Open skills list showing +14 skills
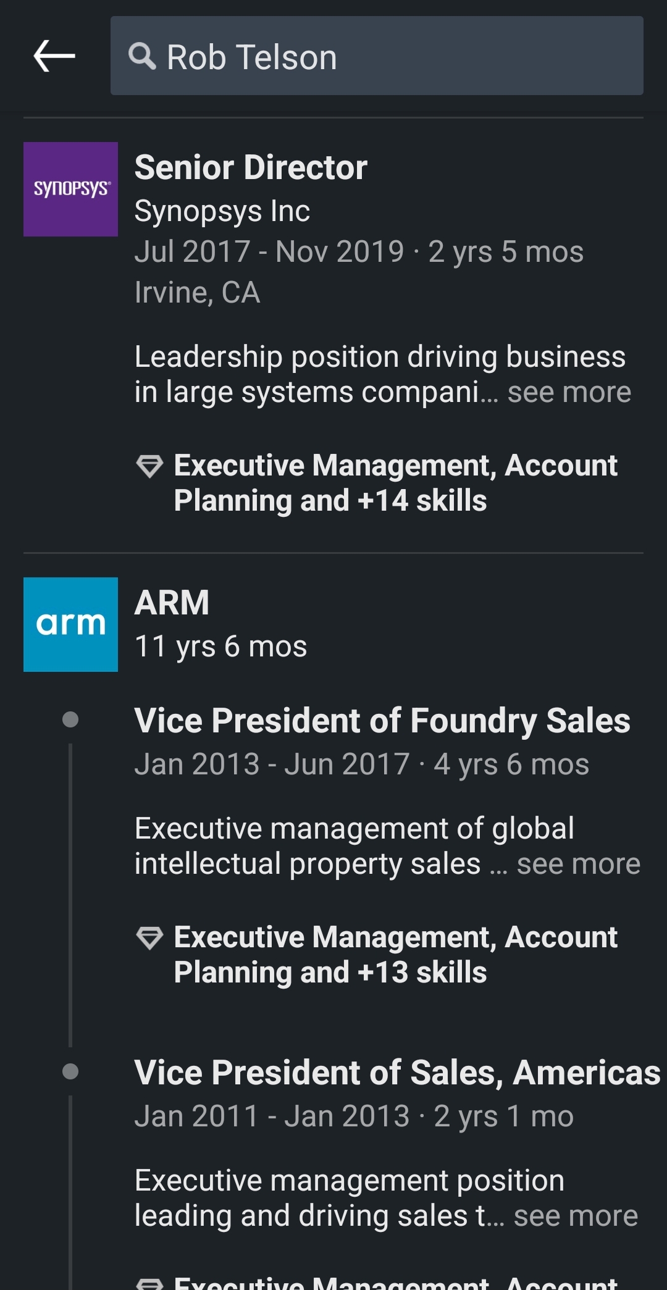Image resolution: width=667 pixels, height=1290 pixels. pos(395,483)
